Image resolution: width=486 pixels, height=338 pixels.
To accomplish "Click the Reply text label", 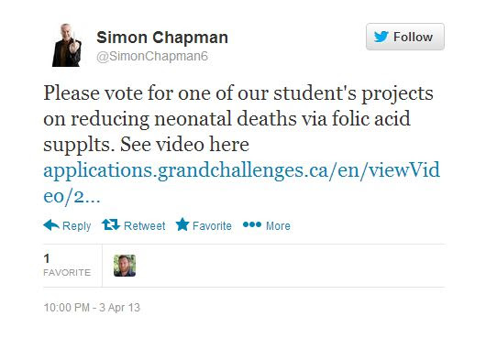I will click(x=76, y=226).
